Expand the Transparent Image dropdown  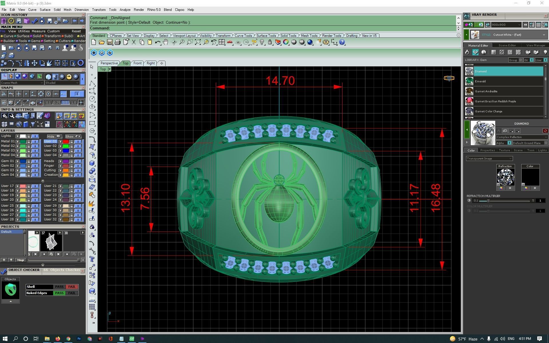(x=489, y=159)
